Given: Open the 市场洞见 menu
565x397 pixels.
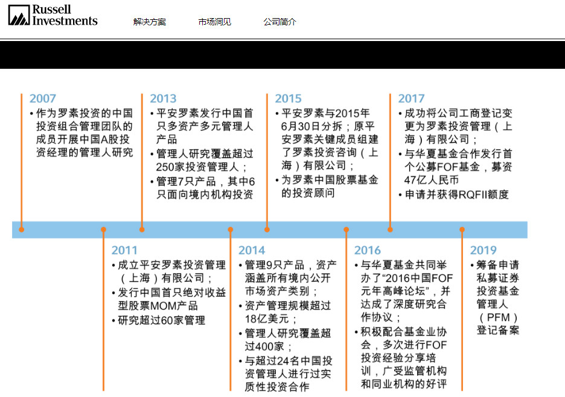Looking at the screenshot, I should pos(214,22).
